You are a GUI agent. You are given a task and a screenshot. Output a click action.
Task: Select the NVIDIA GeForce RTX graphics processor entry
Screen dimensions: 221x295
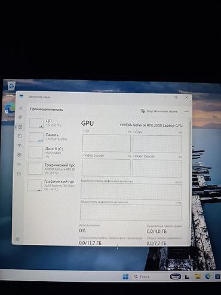51,169
